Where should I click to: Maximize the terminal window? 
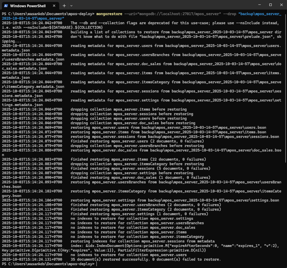(x=270, y=5)
